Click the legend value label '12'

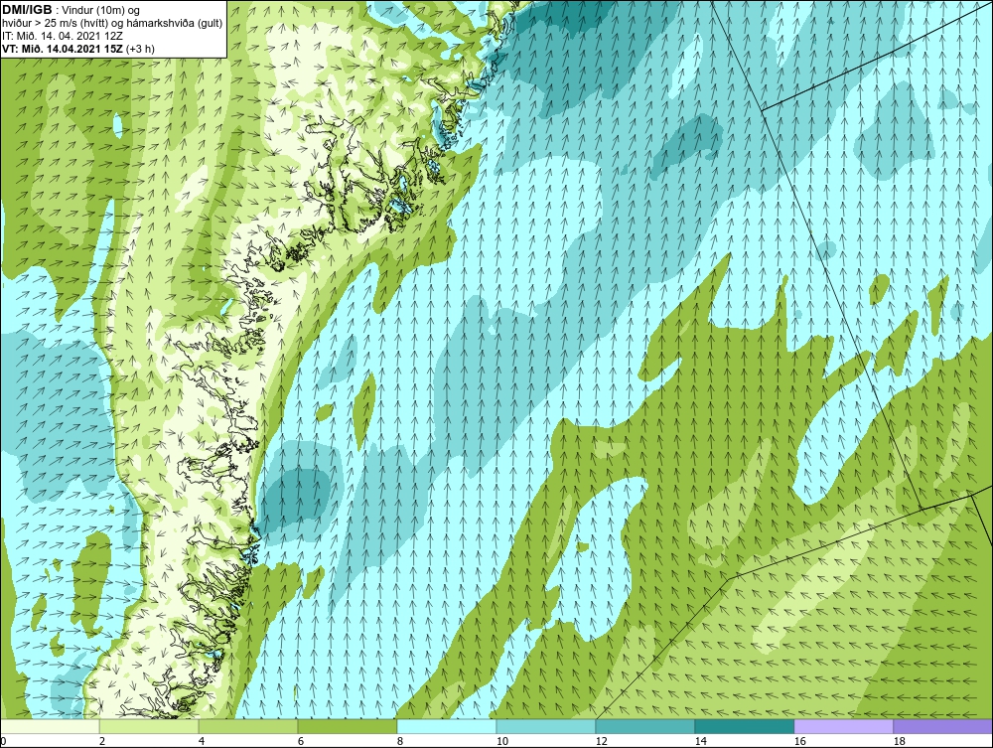coord(601,741)
